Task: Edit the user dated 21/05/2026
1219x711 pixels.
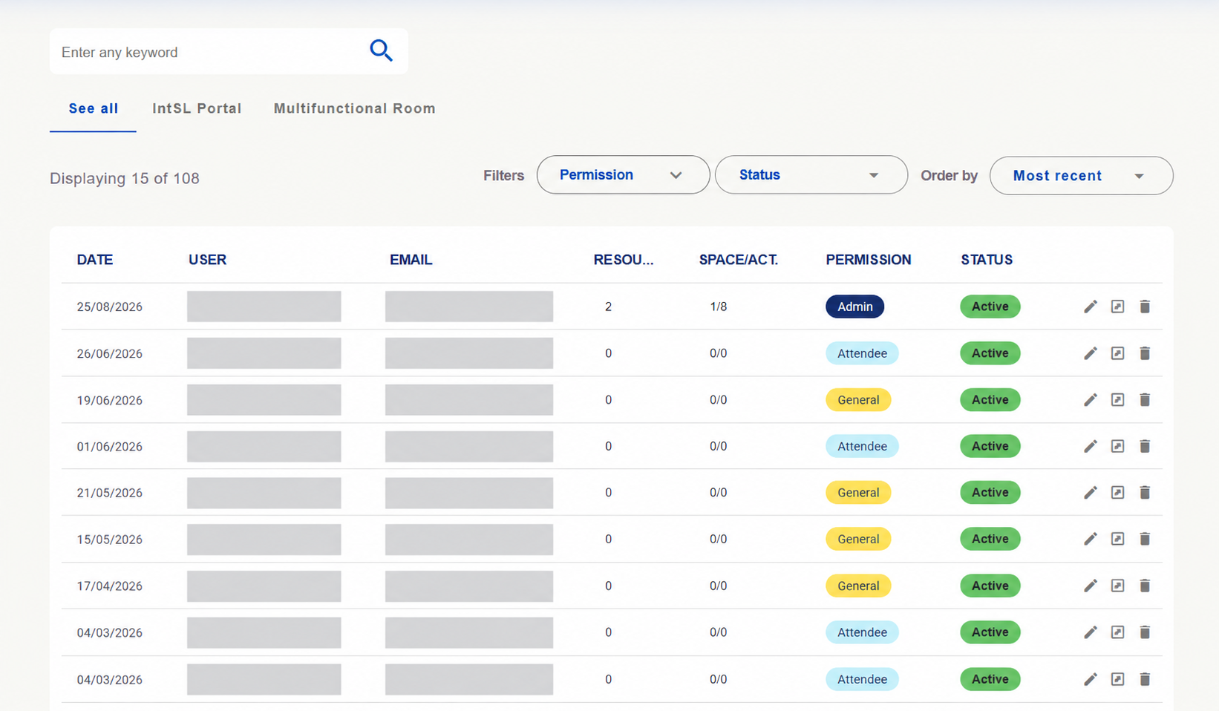Action: [1090, 493]
